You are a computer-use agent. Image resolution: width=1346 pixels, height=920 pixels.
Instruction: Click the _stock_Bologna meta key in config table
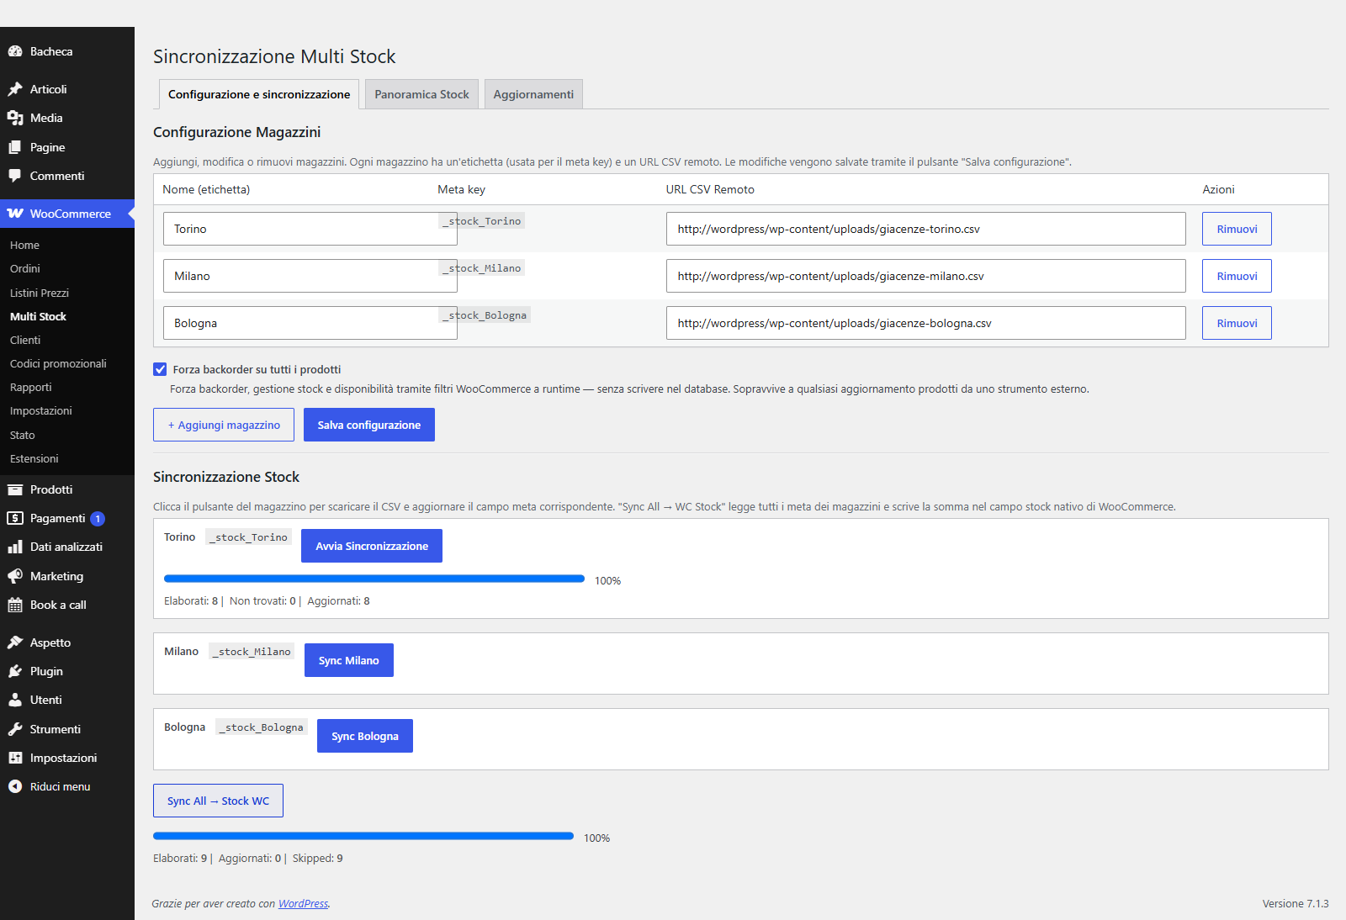coord(485,315)
